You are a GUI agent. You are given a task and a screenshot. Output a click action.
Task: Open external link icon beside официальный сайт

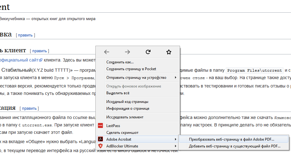coord(40,60)
